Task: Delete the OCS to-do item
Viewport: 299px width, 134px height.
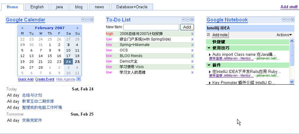Action: pos(192,50)
